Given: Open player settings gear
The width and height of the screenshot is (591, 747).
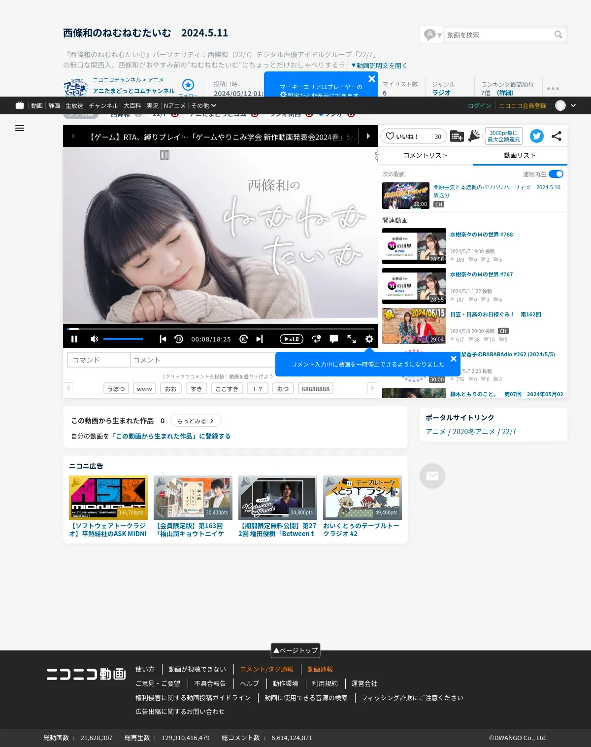Looking at the screenshot, I should (x=369, y=339).
